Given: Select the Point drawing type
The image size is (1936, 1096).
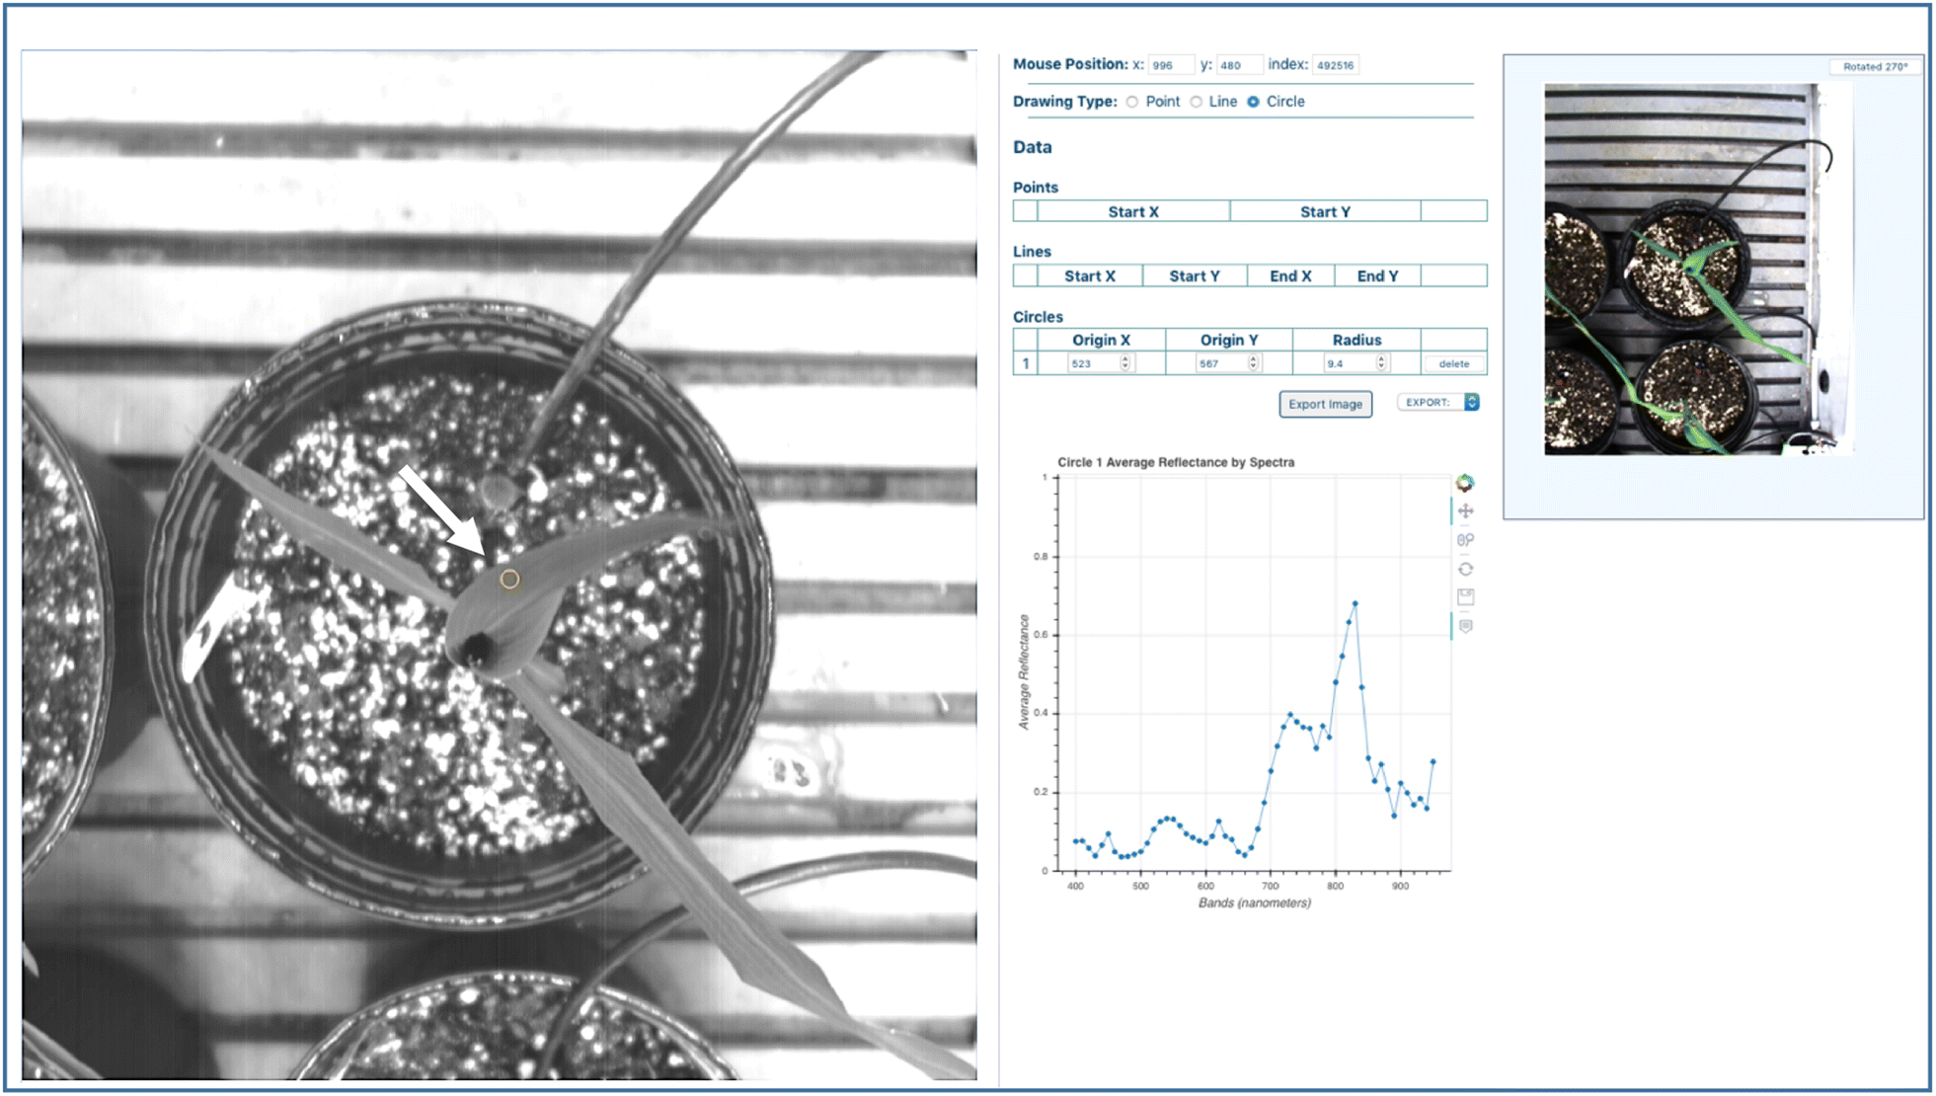Looking at the screenshot, I should 1132,102.
